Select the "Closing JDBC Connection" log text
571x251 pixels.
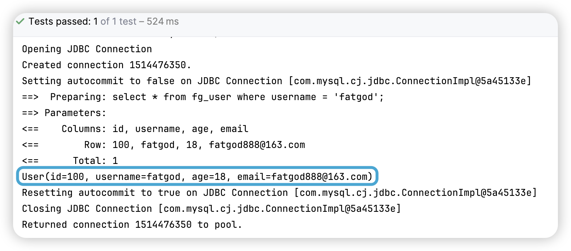(87, 209)
